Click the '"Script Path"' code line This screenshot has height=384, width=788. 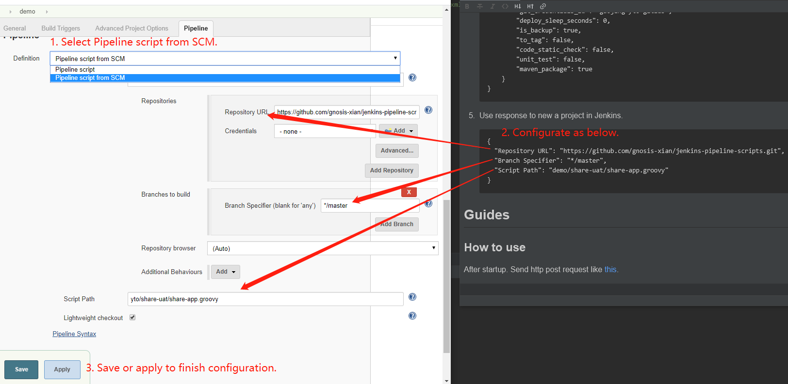pos(581,170)
